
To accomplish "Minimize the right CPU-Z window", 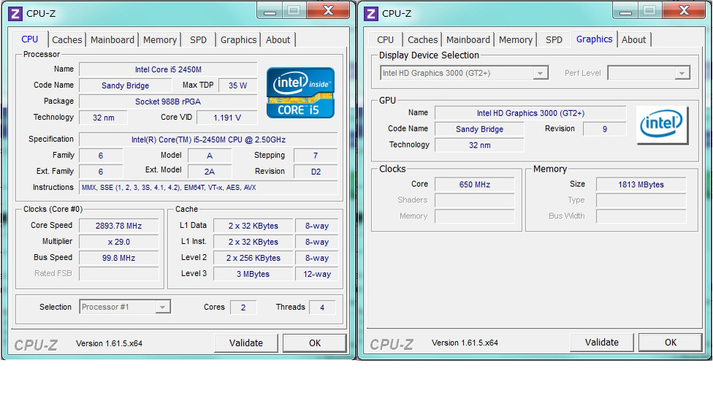I will 625,11.
